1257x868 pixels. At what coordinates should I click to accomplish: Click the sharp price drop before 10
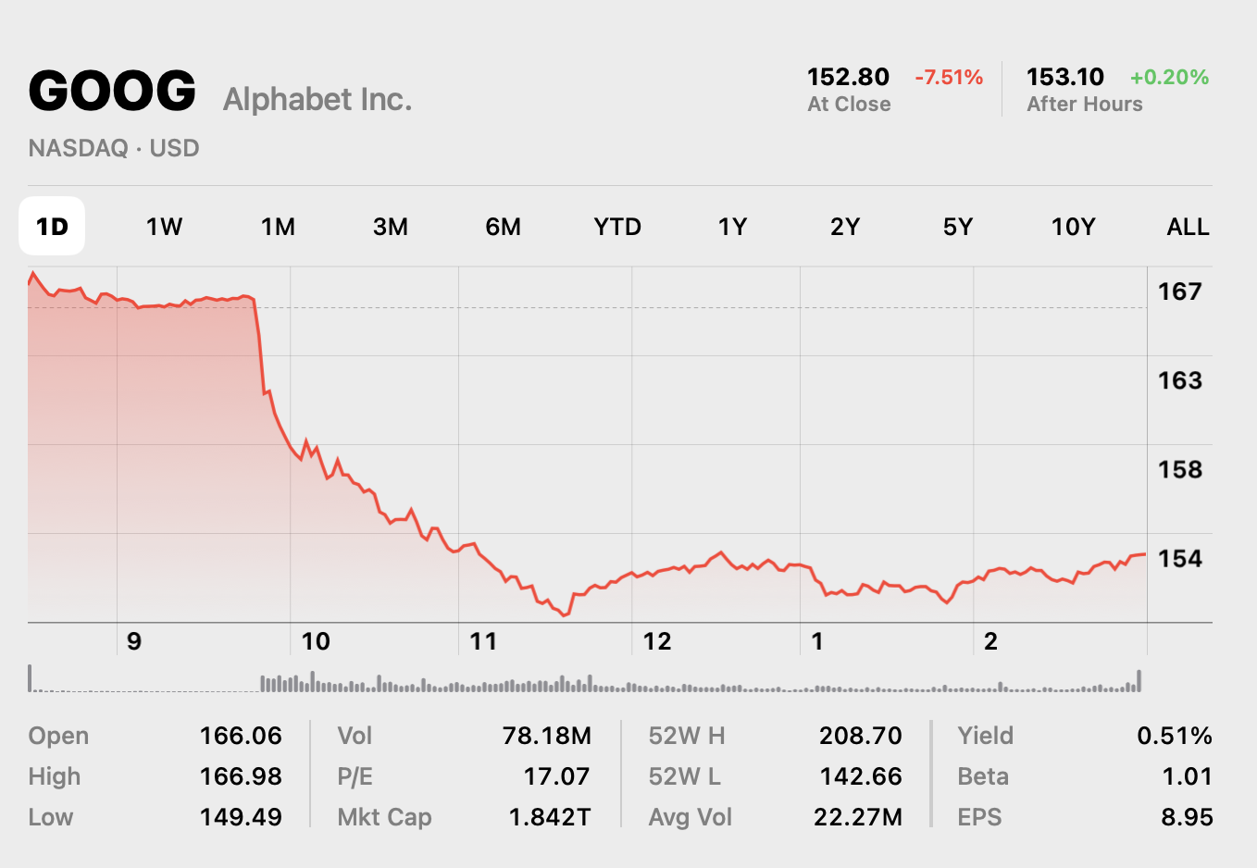[259, 347]
